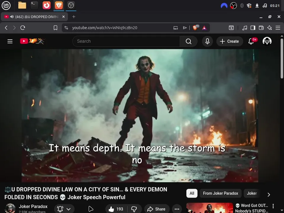Go back to the previous page
284x213 pixels.
click(6, 28)
